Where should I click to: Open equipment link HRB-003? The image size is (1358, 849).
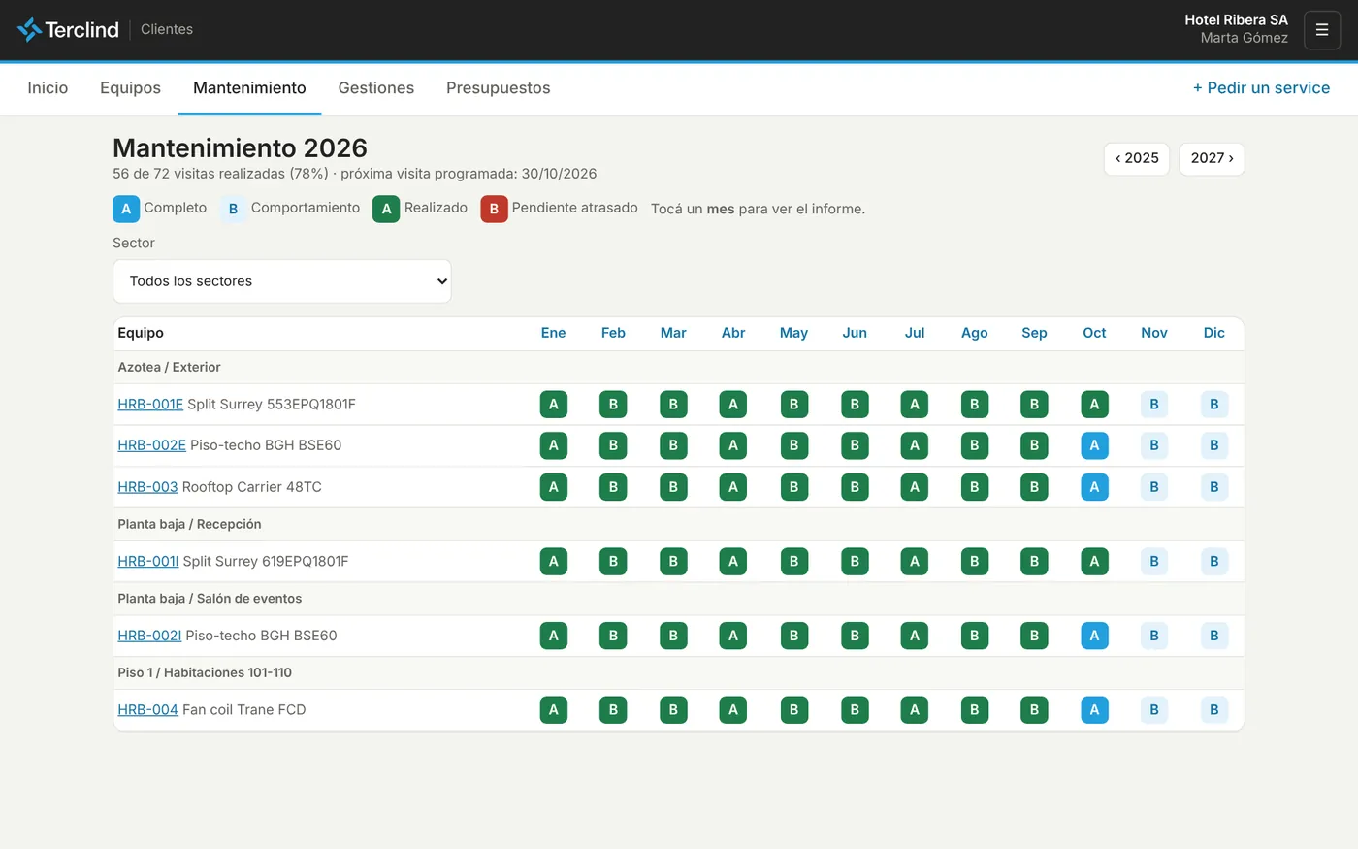click(x=147, y=487)
